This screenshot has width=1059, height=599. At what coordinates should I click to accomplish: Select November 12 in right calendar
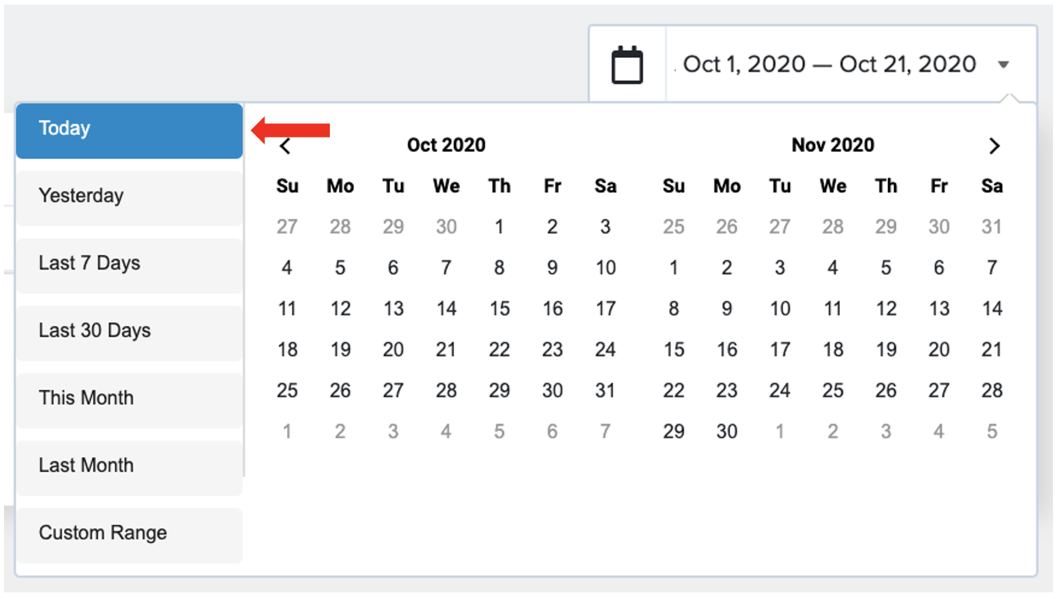coord(886,309)
